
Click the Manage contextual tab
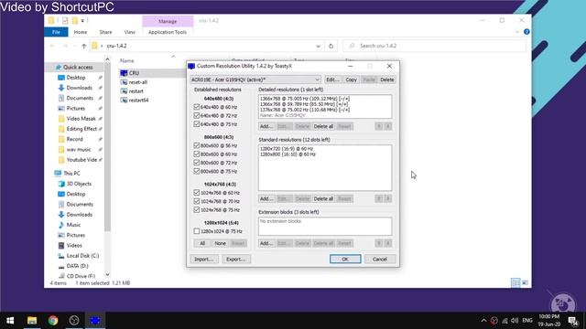tap(168, 21)
